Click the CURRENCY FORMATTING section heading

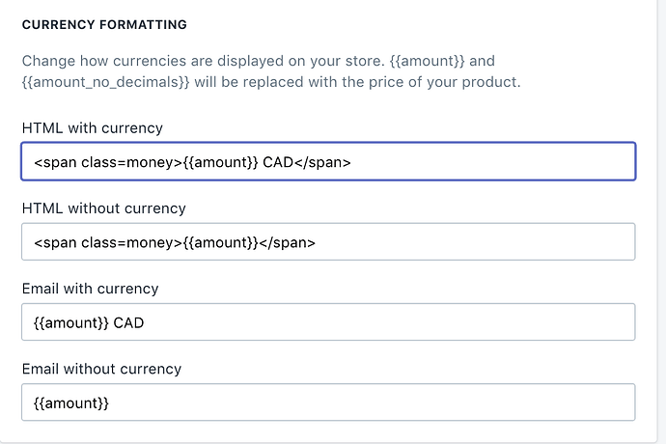(x=104, y=23)
